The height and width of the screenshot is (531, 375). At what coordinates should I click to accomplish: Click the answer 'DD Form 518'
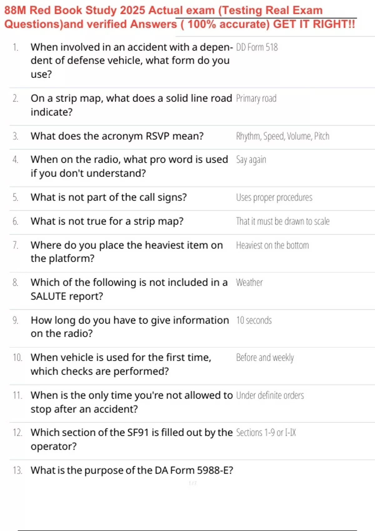point(257,47)
